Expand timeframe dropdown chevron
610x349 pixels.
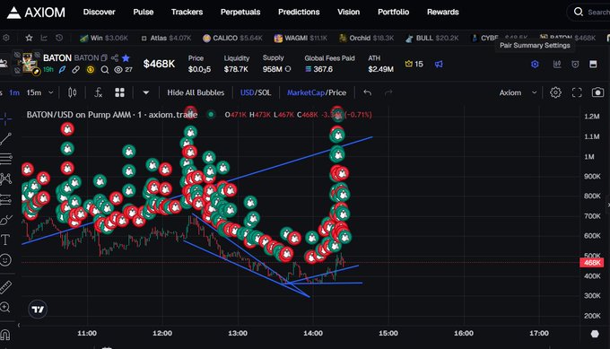(x=50, y=92)
